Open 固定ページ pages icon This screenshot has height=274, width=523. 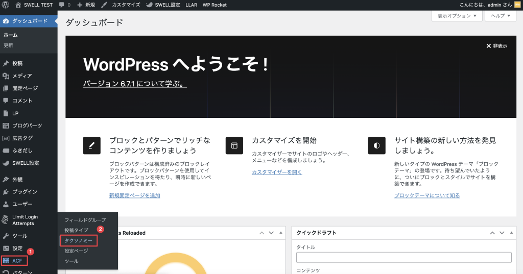[x=6, y=88]
